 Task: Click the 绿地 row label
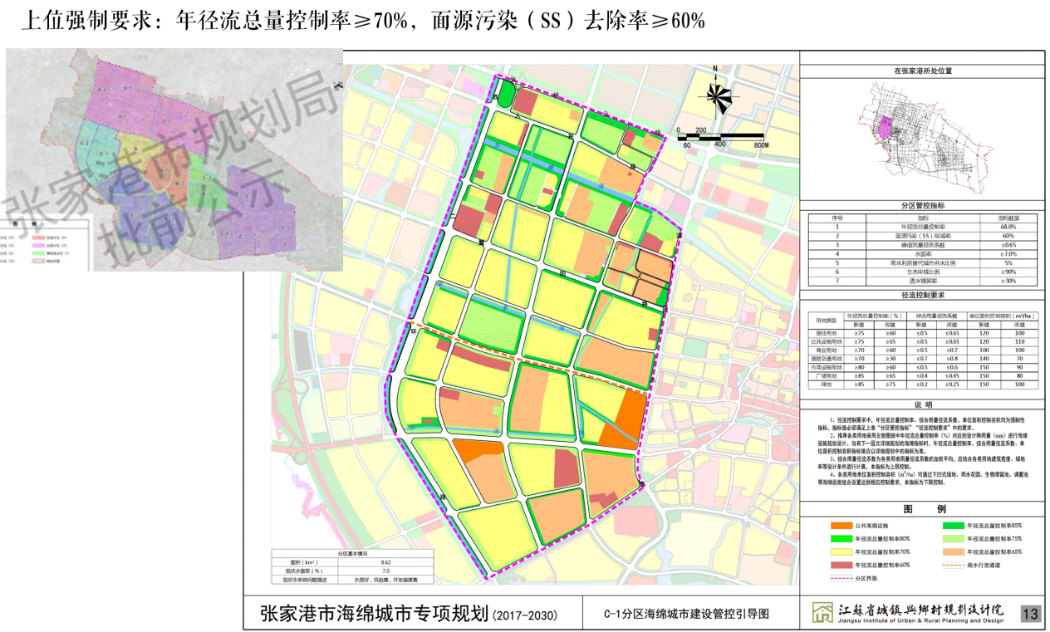[827, 385]
